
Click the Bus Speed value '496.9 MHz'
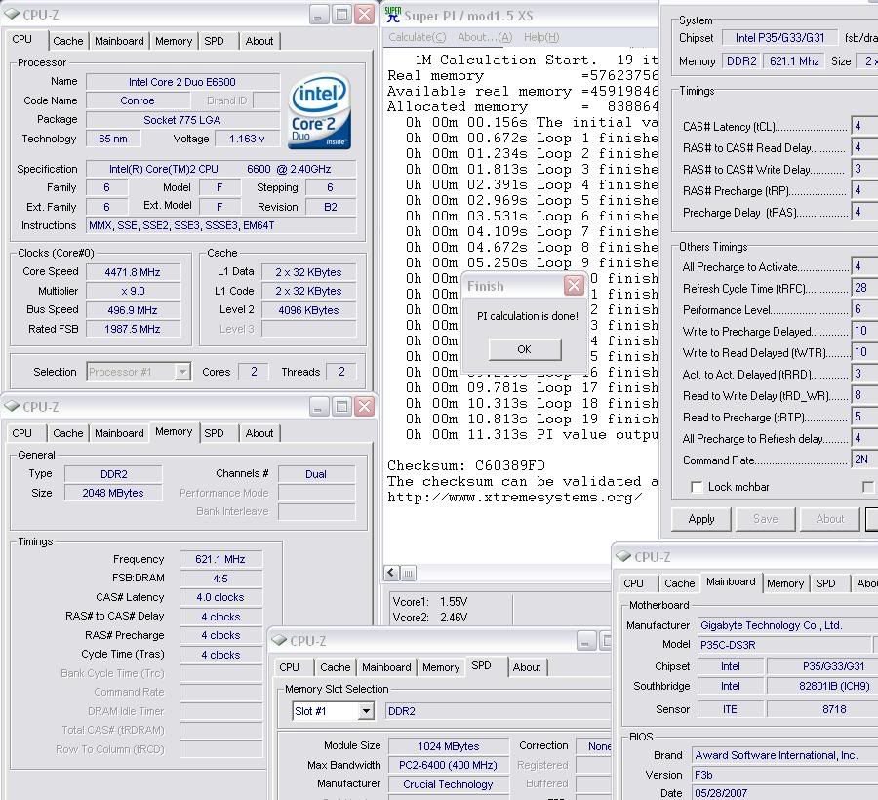tap(133, 310)
